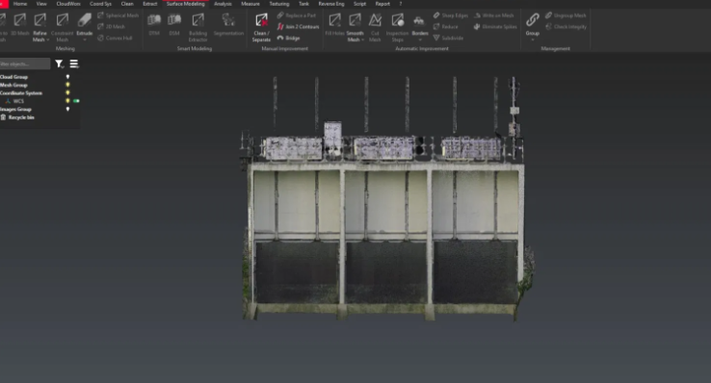Expand the Group dropdown arrow

pyautogui.click(x=533, y=39)
